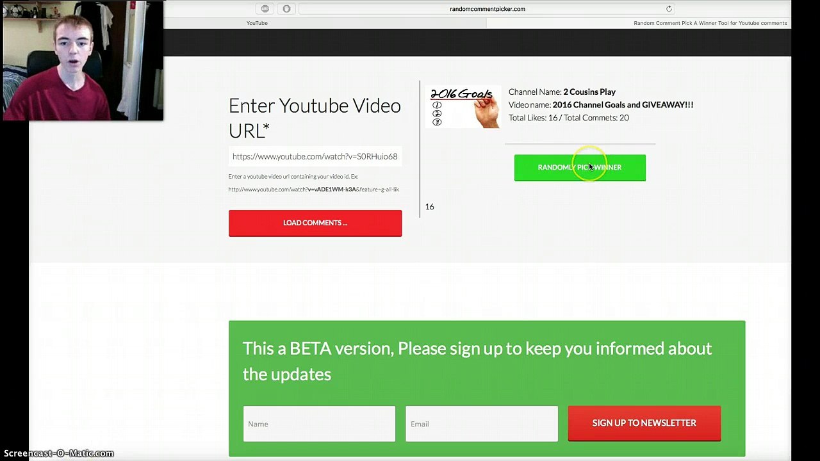Viewport: 820px width, 461px height.
Task: Click the Adblock extension icon in the toolbar
Action: (265, 9)
